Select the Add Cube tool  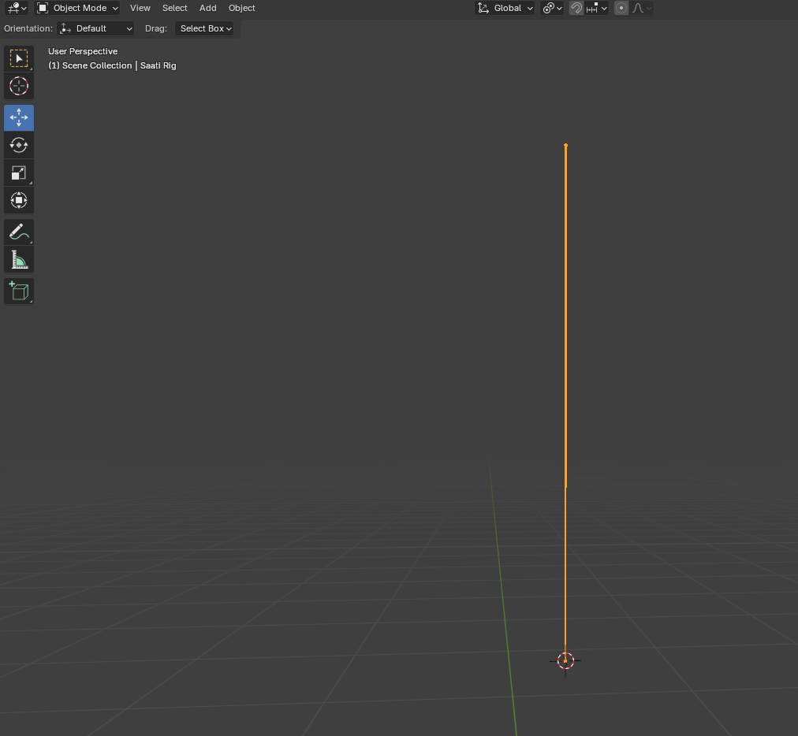[19, 291]
